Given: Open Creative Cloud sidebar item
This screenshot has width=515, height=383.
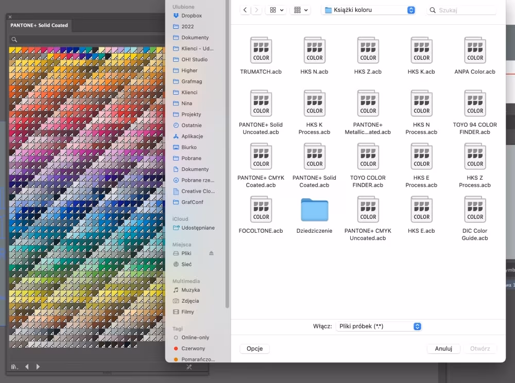Looking at the screenshot, I should click(x=198, y=191).
